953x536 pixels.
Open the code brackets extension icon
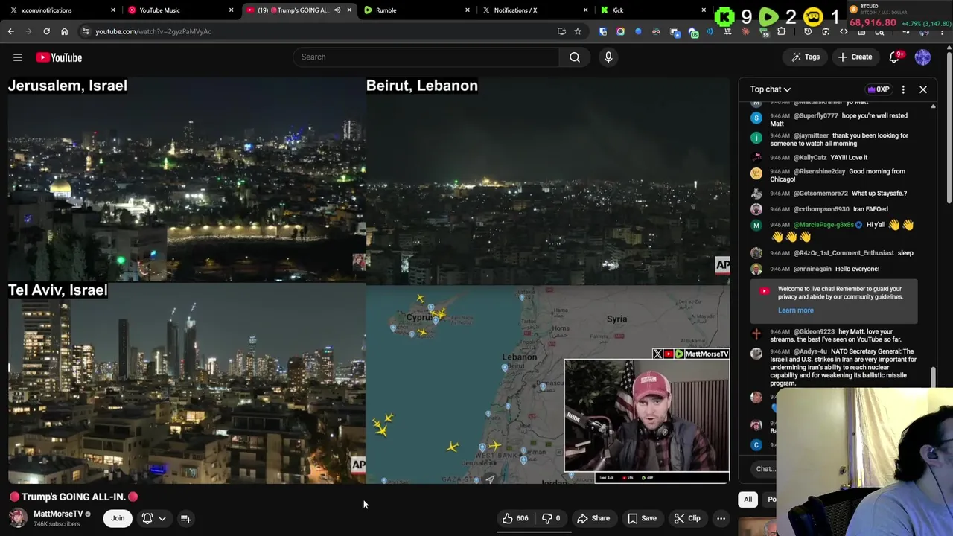pos(844,31)
